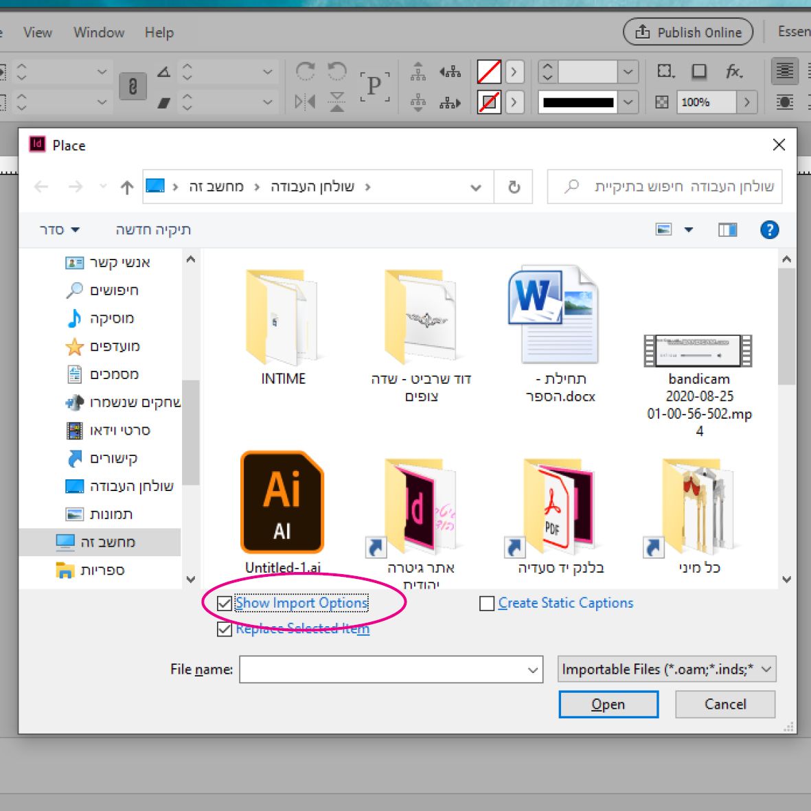Screen dimensions: 811x811
Task: Expand the opacity slider arrow
Action: 746,102
